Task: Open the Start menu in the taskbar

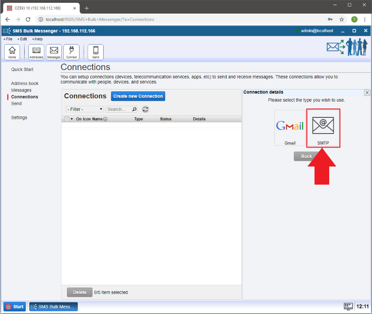Action: point(15,307)
